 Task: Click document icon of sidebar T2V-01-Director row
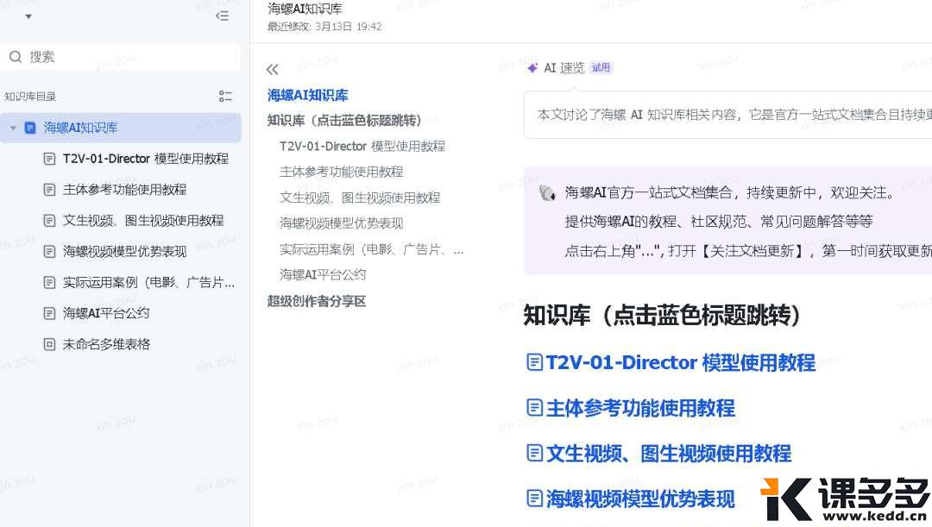(x=50, y=159)
